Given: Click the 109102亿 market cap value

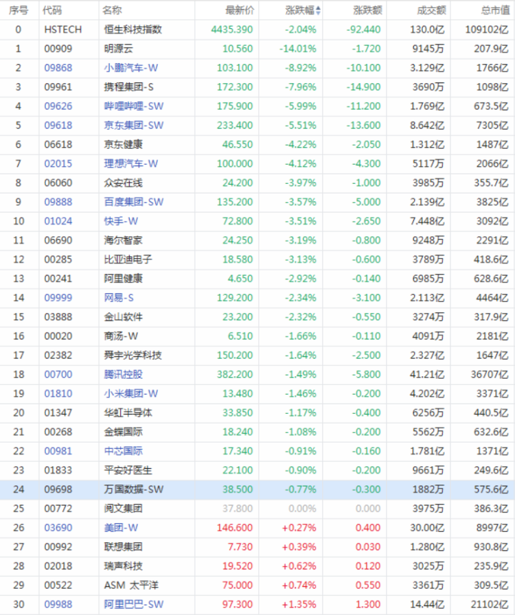Looking at the screenshot, I should 487,30.
